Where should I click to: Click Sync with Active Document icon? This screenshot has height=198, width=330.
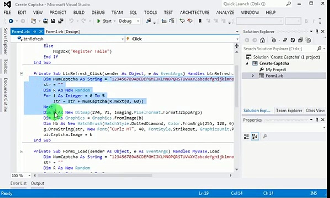tap(285, 40)
